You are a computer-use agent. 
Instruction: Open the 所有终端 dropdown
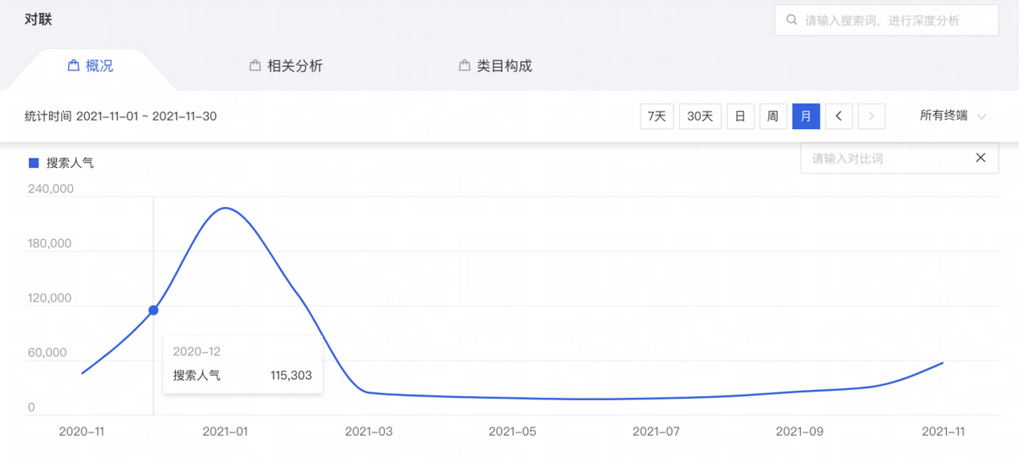[943, 116]
